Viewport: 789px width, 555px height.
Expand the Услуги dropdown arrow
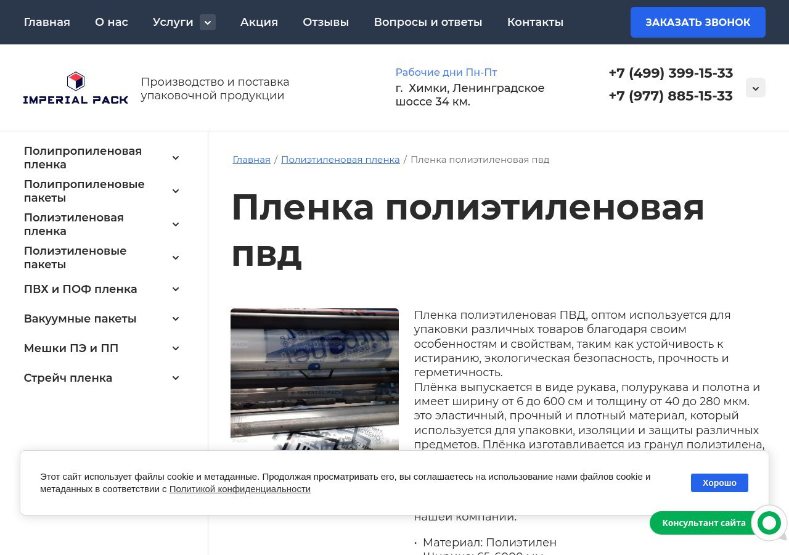tap(208, 22)
